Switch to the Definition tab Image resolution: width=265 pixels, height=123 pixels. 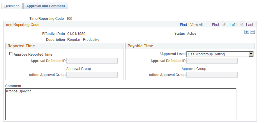[12, 6]
